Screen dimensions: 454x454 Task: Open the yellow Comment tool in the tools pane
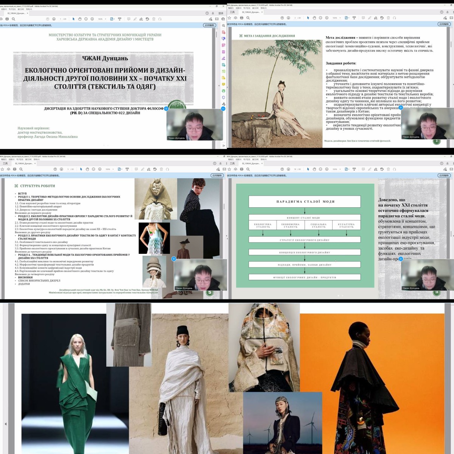pyautogui.click(x=223, y=84)
